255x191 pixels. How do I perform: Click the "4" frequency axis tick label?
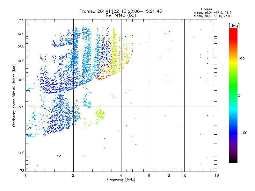tap(121, 175)
